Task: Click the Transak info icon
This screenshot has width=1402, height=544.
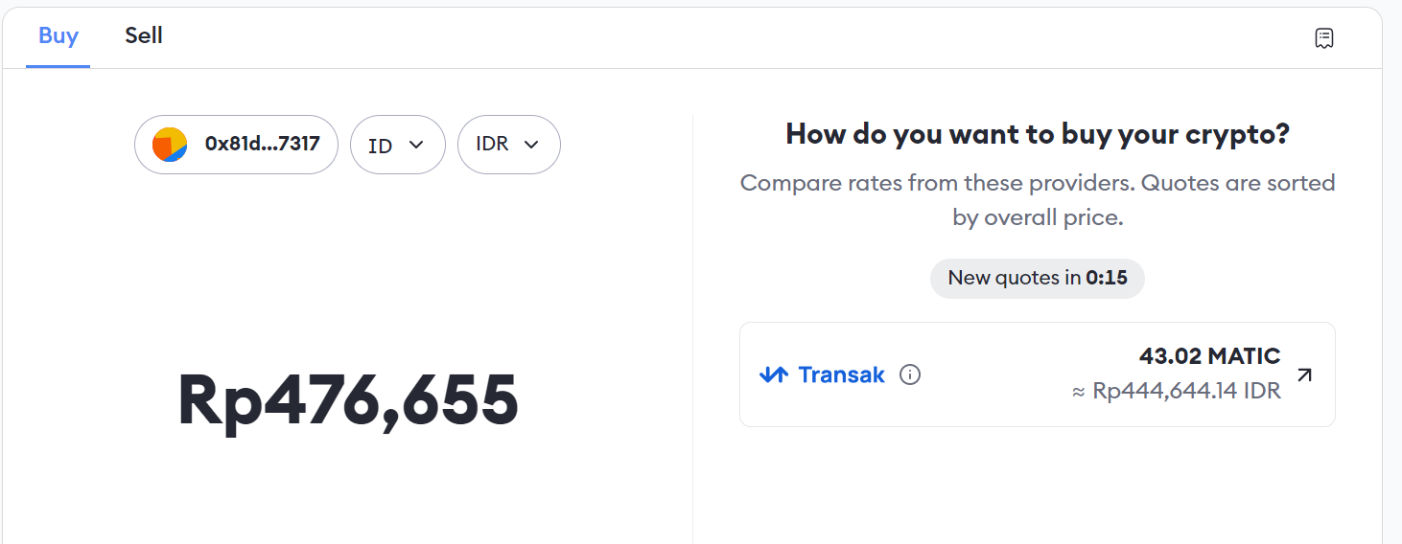Action: pos(910,374)
